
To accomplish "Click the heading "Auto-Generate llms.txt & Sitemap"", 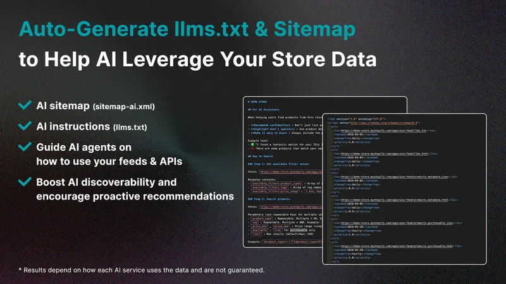I will click(187, 29).
